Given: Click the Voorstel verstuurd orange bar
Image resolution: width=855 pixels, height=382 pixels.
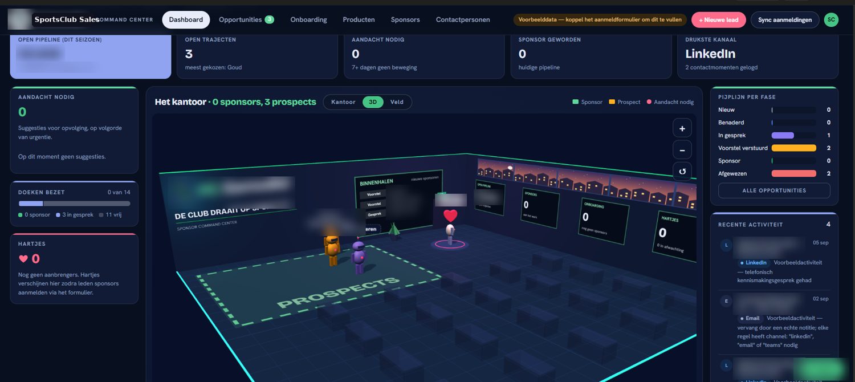Looking at the screenshot, I should pyautogui.click(x=793, y=148).
